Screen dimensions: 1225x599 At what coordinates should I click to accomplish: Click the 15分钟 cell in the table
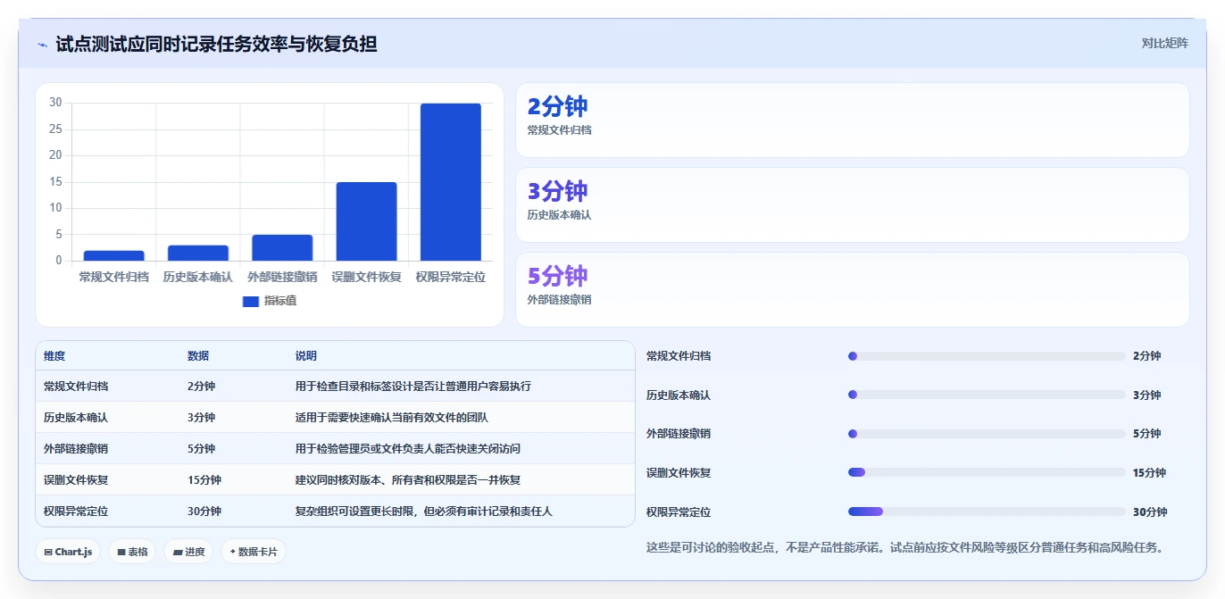pos(204,480)
